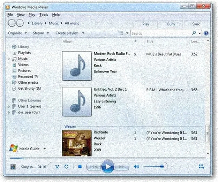The image size is (218, 182).
Task: Toggle repeat mode
Action: coord(67,167)
